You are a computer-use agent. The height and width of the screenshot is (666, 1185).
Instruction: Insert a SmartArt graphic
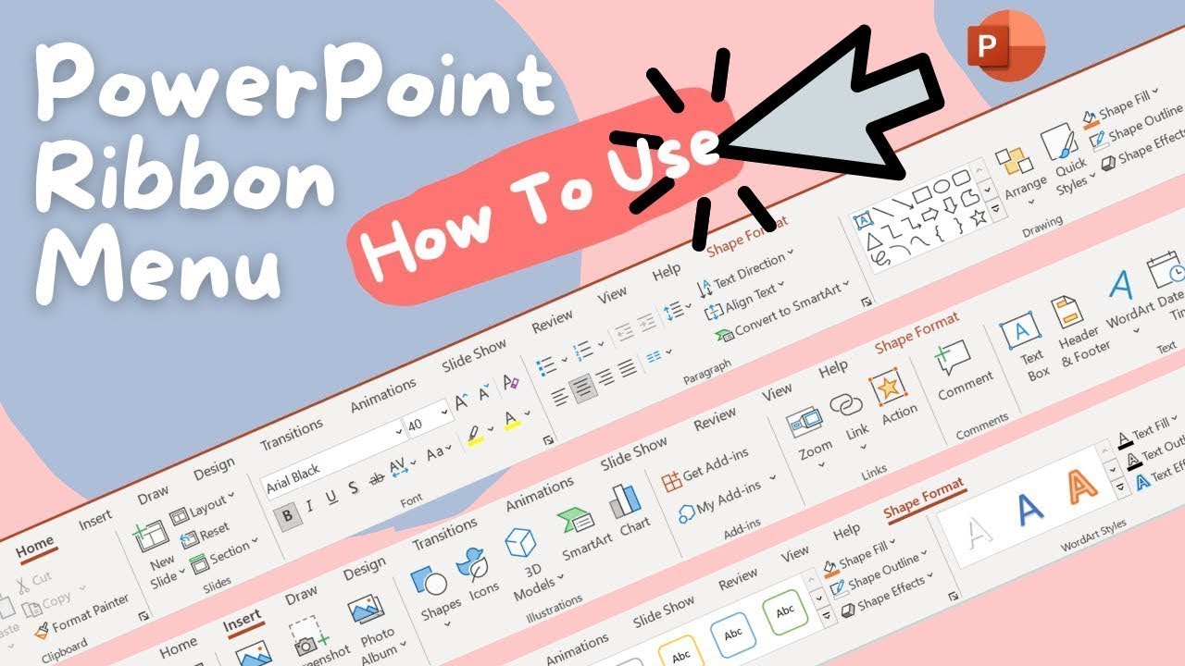click(582, 535)
